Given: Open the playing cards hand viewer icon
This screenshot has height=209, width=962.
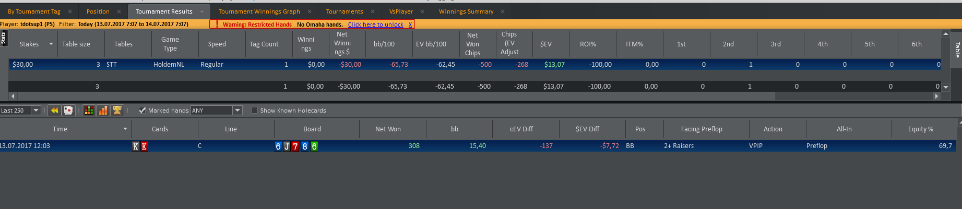Looking at the screenshot, I should [x=68, y=110].
